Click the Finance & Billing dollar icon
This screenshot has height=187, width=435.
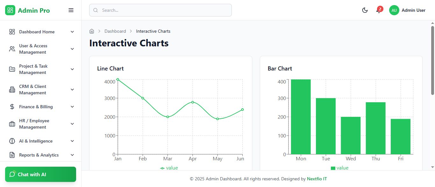12,107
